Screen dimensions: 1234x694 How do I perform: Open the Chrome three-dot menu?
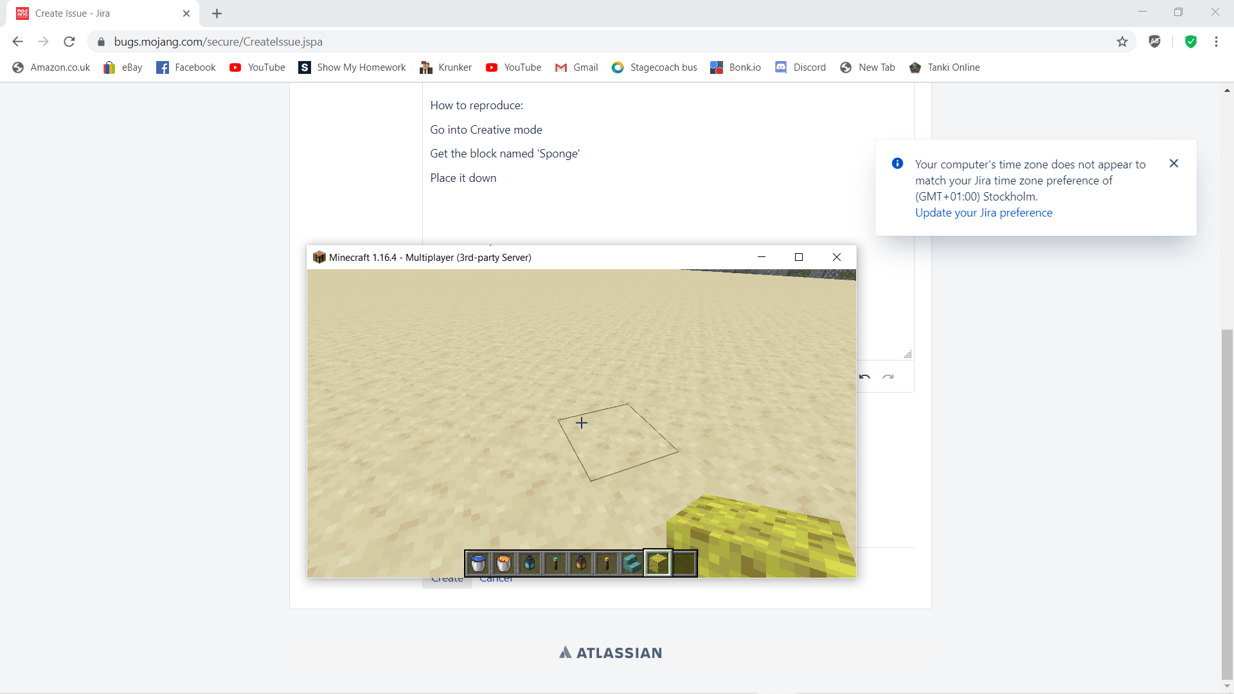click(1216, 42)
